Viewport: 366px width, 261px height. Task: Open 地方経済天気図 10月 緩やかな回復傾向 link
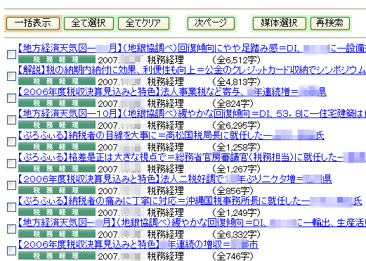pos(192,114)
